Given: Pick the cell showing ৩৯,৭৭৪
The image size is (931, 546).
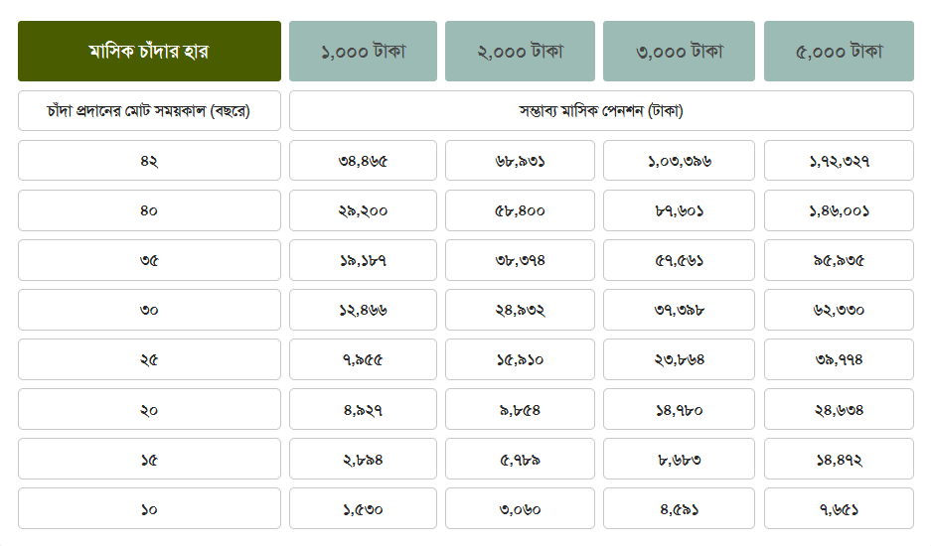Looking at the screenshot, I should [839, 359].
